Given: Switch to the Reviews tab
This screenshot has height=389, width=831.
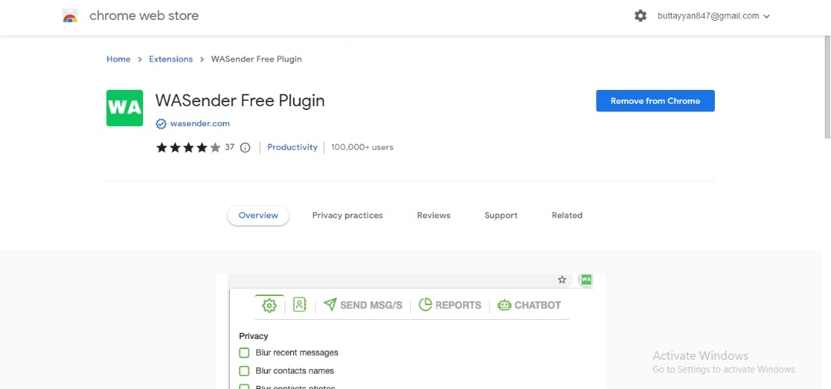Looking at the screenshot, I should coord(433,215).
